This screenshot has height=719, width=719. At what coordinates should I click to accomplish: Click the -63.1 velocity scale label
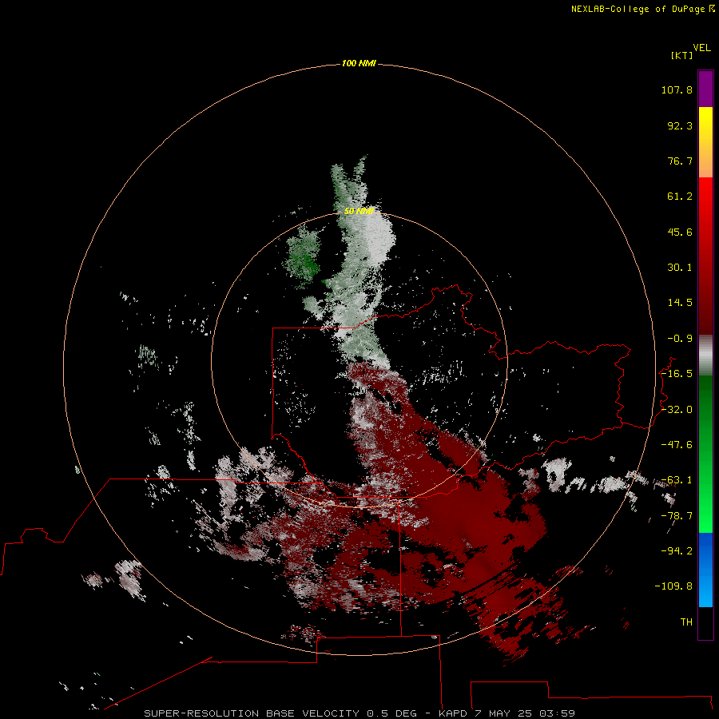677,480
